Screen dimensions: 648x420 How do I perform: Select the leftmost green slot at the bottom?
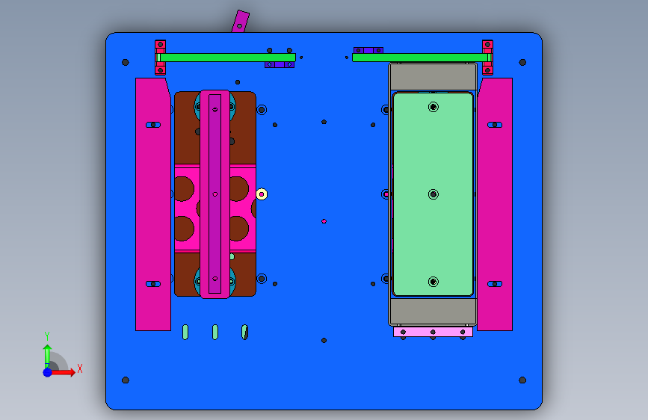pyautogui.click(x=185, y=332)
